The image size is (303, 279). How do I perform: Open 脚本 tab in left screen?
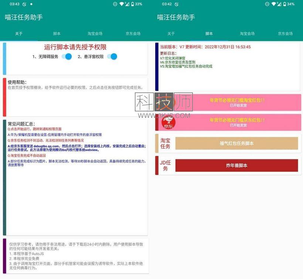tap(57, 34)
